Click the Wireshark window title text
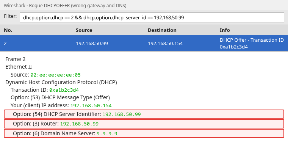Screen dimensions: 288x141 pyautogui.click(x=65, y=6)
